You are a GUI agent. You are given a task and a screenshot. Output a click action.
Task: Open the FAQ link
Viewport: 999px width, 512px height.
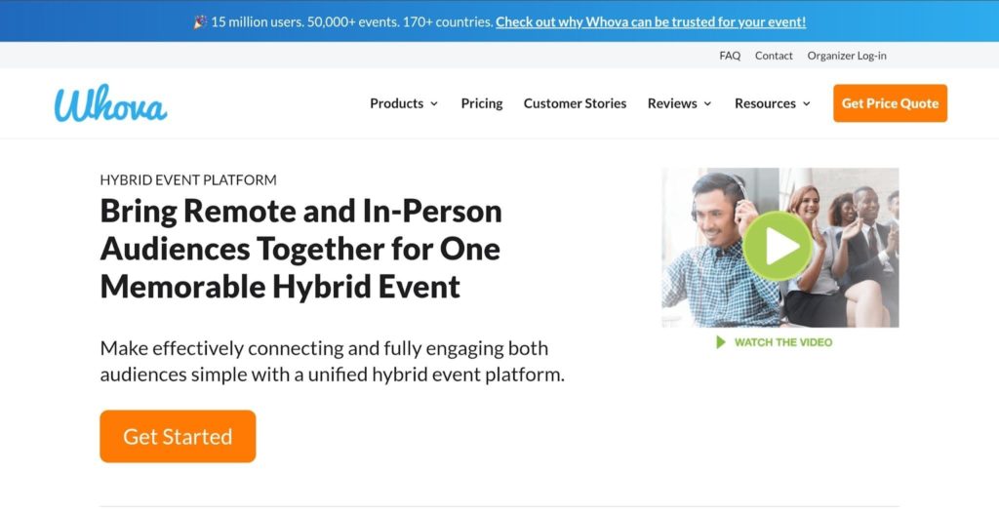tap(730, 56)
